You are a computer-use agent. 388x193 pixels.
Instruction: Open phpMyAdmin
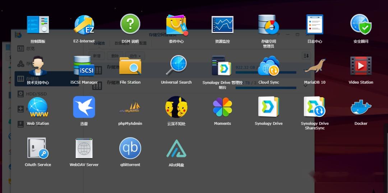click(x=130, y=108)
